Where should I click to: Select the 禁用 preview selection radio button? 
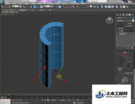pos(118,70)
